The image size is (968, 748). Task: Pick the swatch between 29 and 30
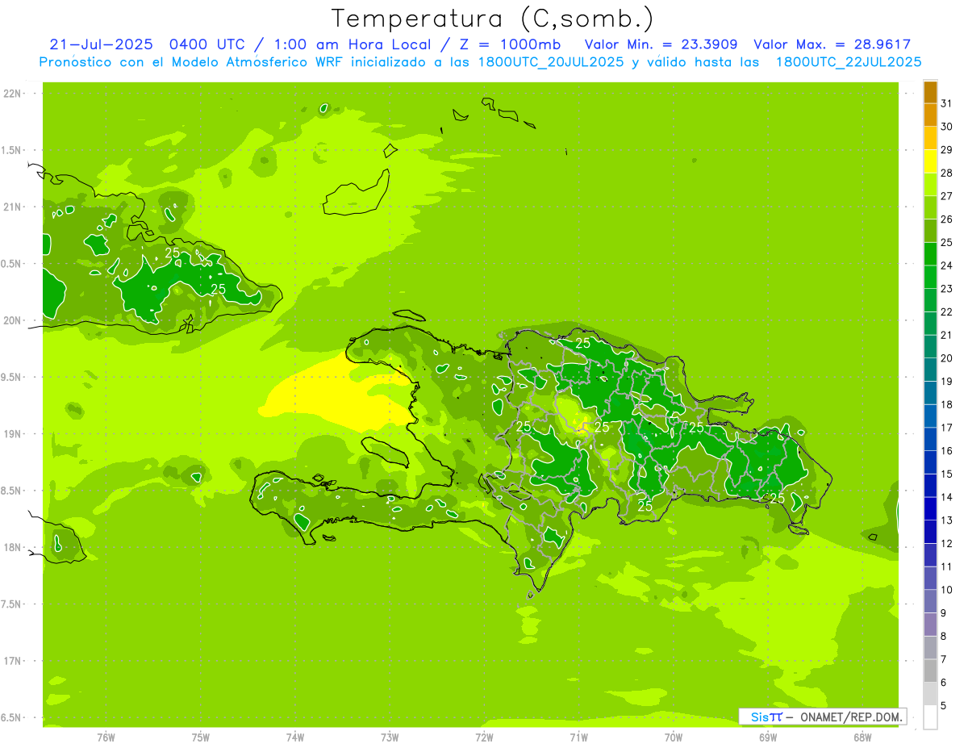(930, 138)
